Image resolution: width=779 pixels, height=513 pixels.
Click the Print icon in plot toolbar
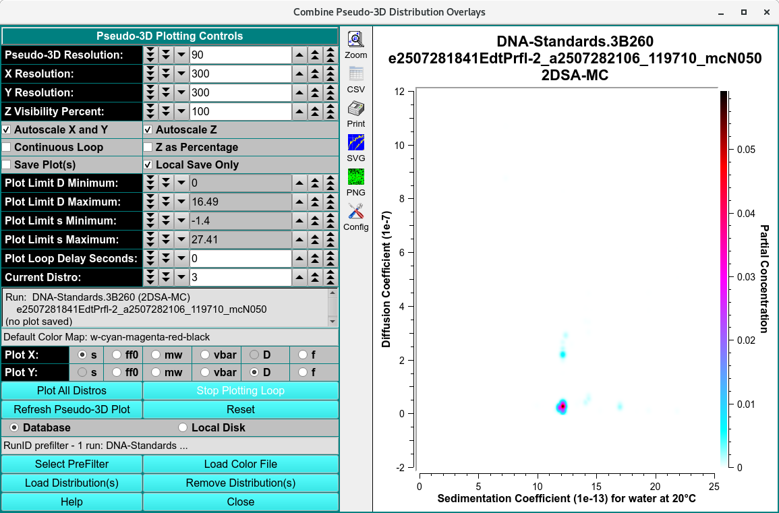(x=355, y=109)
